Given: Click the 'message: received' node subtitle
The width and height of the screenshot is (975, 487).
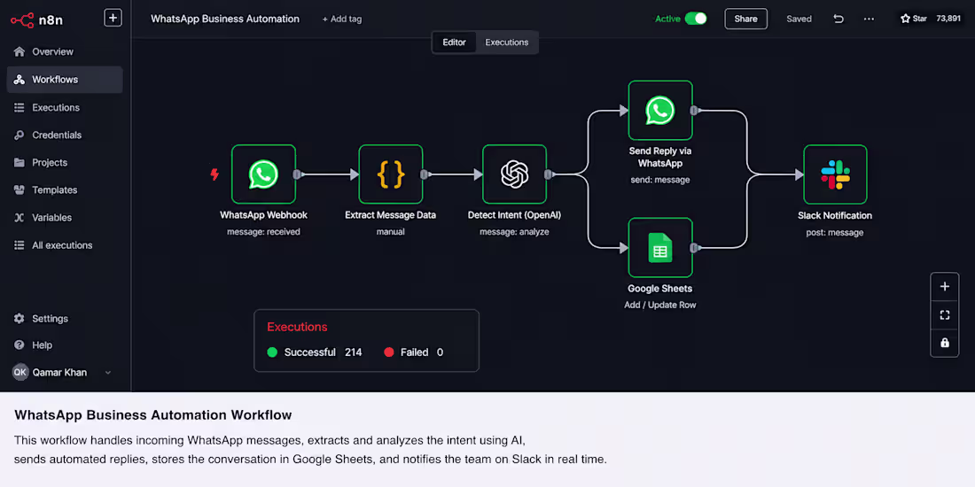Looking at the screenshot, I should pyautogui.click(x=263, y=232).
